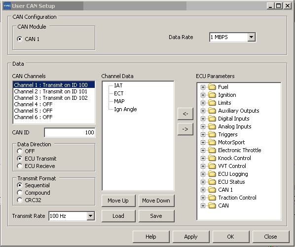This screenshot has width=295, height=247.
Task: Click the left arrow add-parameter button
Action: [x=185, y=114]
